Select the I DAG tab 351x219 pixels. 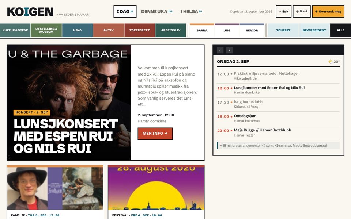125,11
